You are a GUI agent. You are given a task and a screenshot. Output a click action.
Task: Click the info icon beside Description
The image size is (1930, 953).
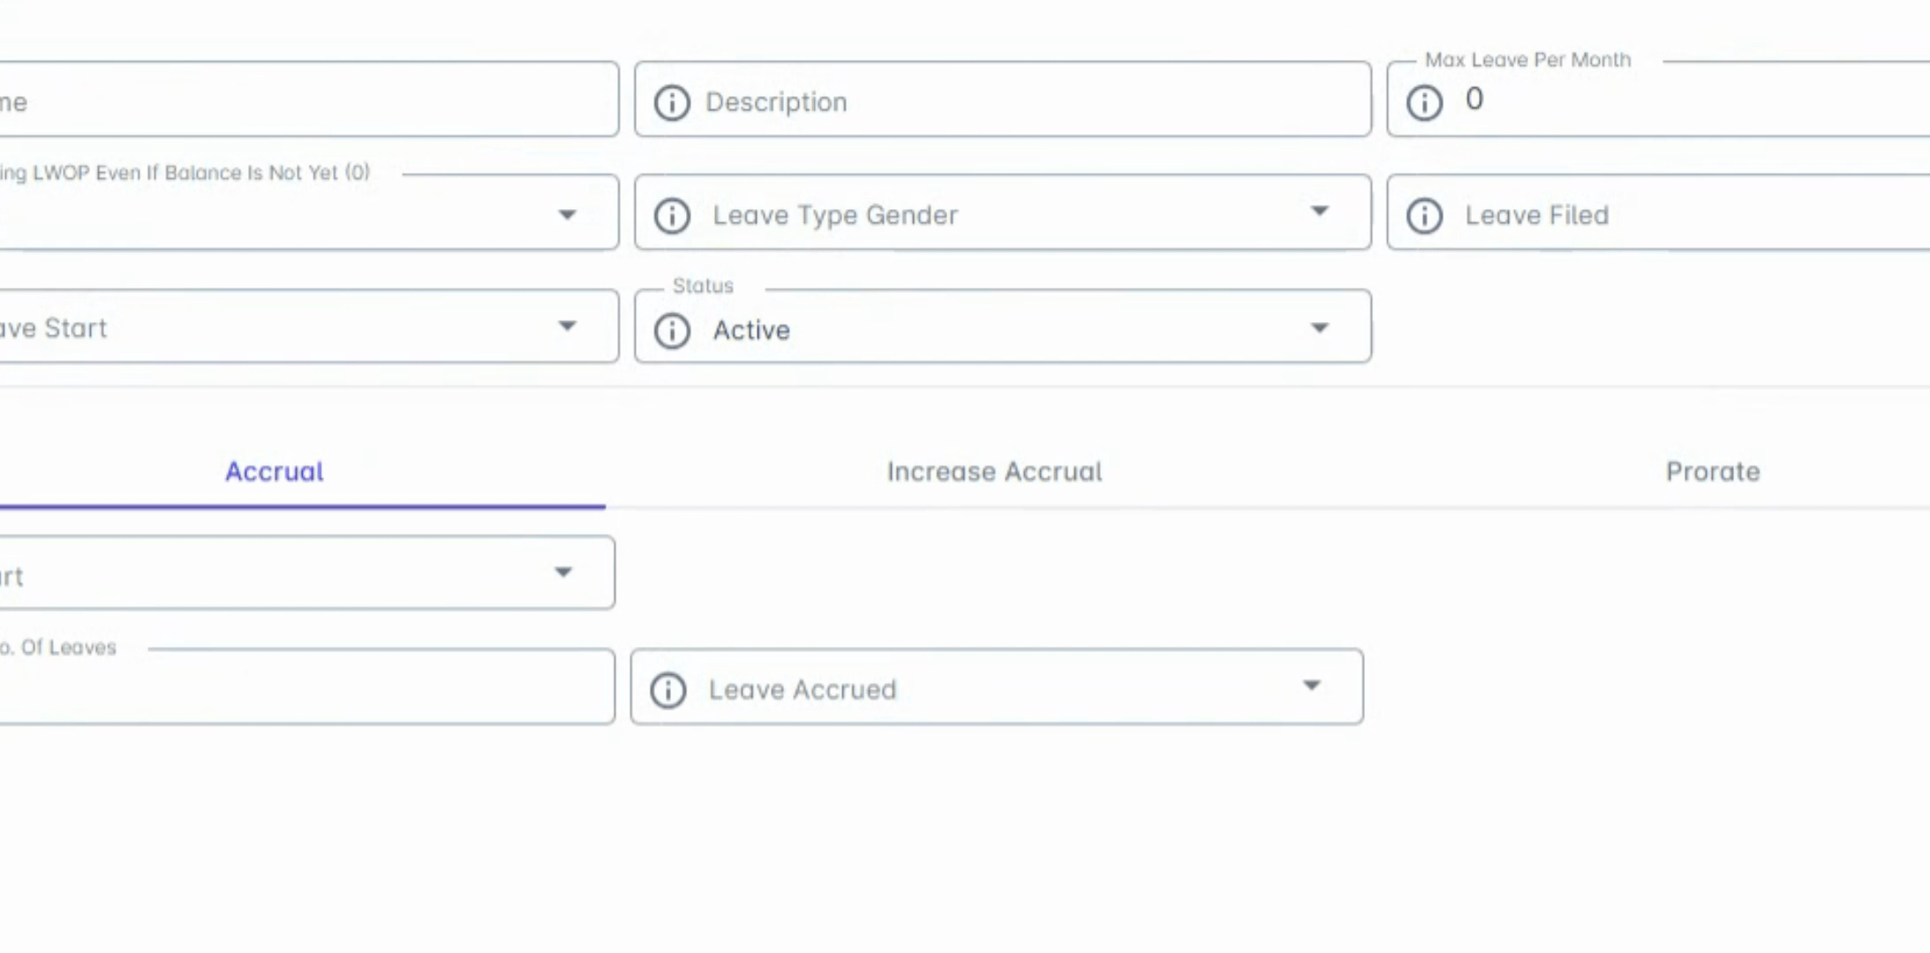pos(672,102)
